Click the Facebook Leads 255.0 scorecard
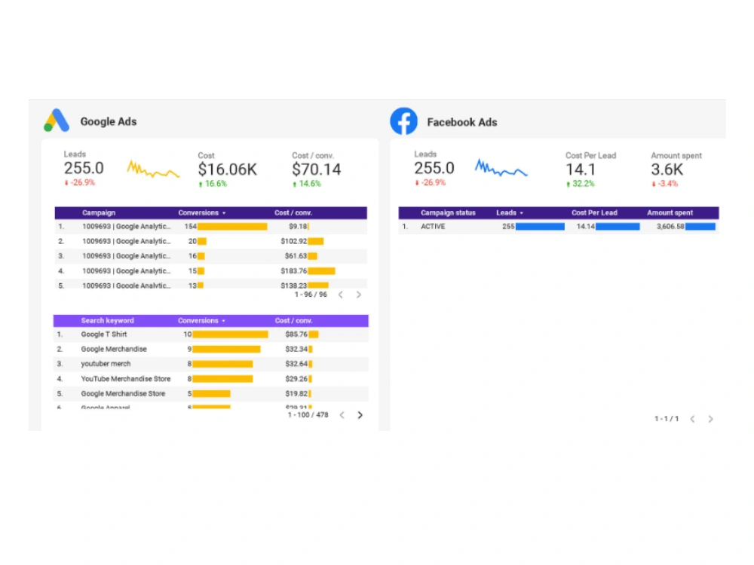The height and width of the screenshot is (565, 754). point(434,168)
